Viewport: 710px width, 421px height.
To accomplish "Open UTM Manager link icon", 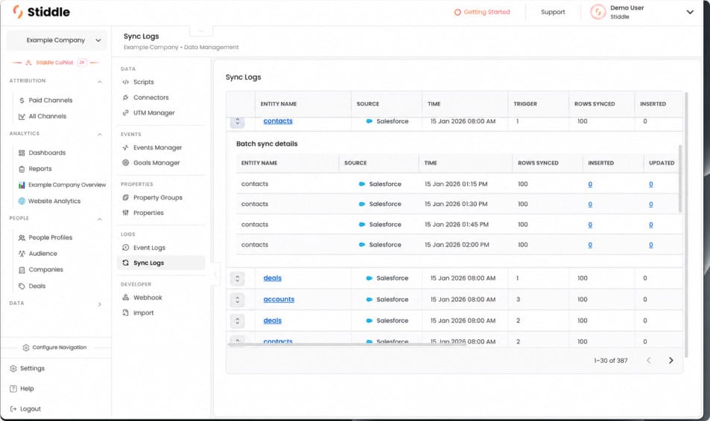I will click(x=126, y=112).
